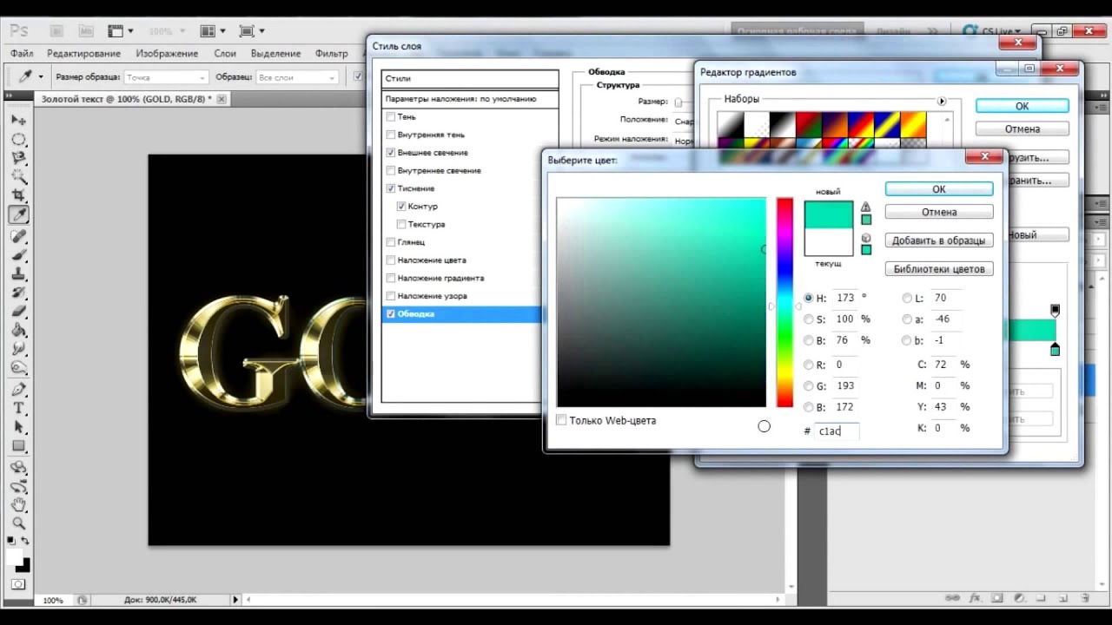Select the Zoom tool
This screenshot has width=1112, height=625.
(18, 524)
